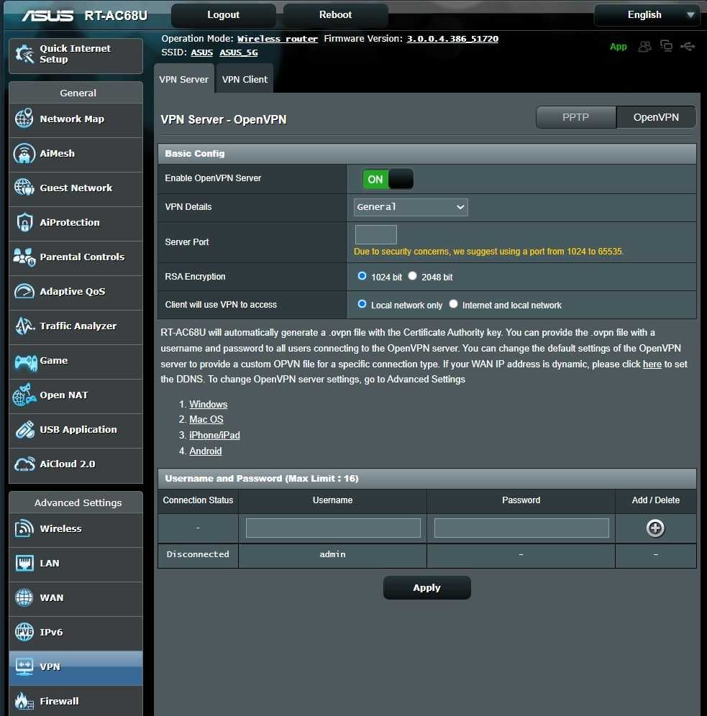Open IPv6 settings icon
Viewport: 707px width, 716px height.
tap(24, 632)
